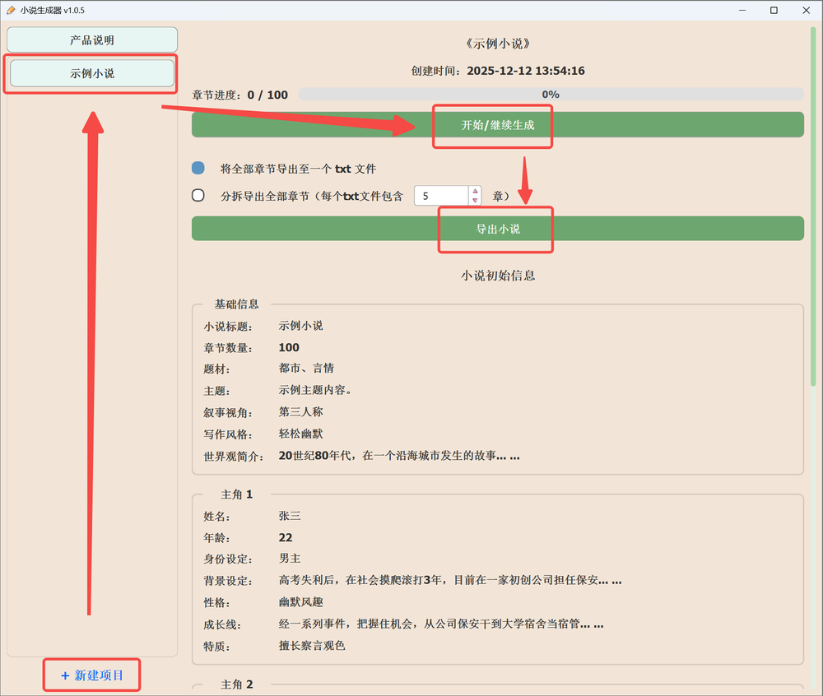Minimize the 小说生成器 window
The height and width of the screenshot is (696, 823).
coord(742,10)
